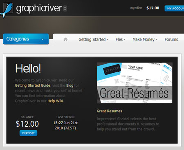Open the Files menu
The image size is (184, 150).
[120, 40]
